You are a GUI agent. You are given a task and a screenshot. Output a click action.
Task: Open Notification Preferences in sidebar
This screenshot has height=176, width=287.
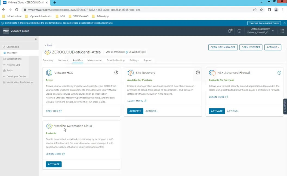coord(19,82)
